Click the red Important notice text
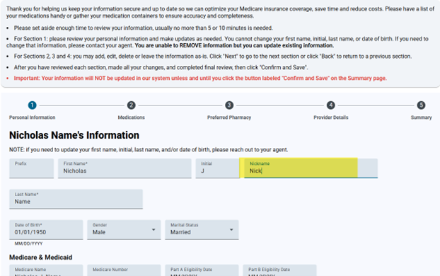This screenshot has width=440, height=276. point(200,79)
